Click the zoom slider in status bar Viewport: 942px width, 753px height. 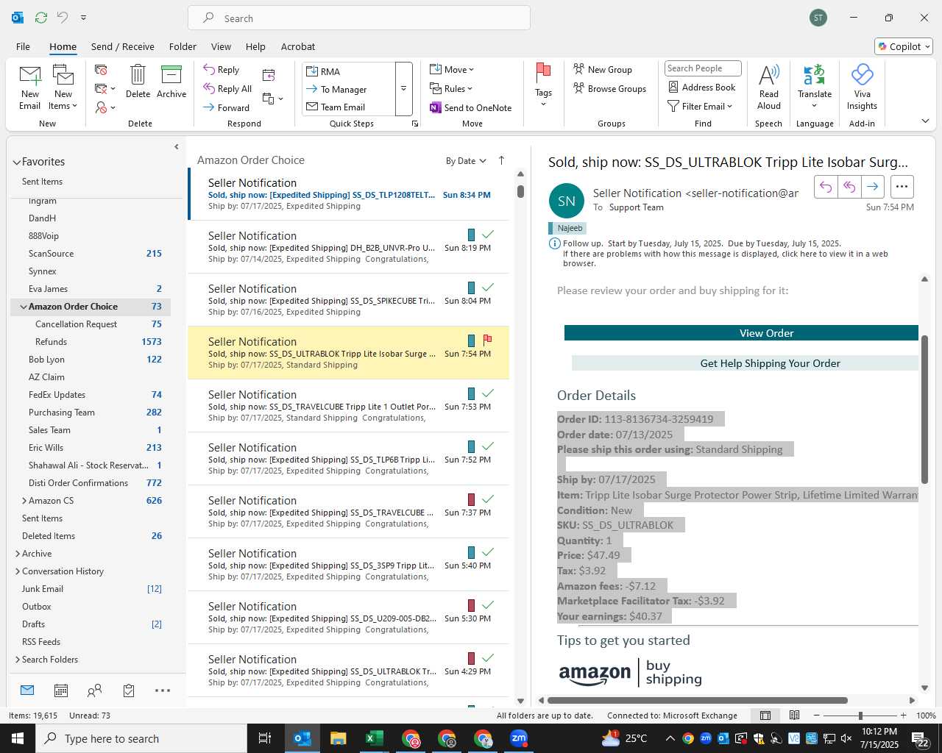tap(860, 715)
